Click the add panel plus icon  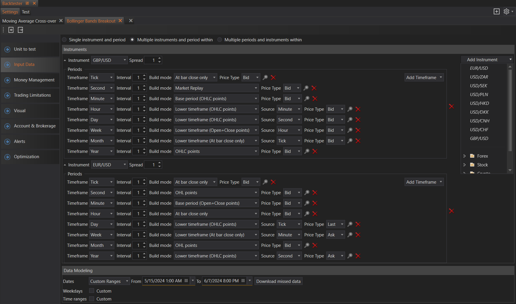coord(496,11)
